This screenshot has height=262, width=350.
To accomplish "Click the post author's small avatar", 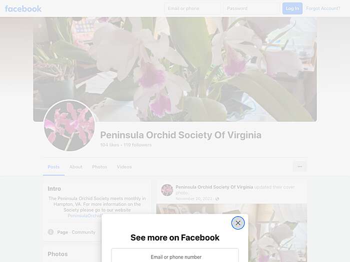I will pos(167,190).
